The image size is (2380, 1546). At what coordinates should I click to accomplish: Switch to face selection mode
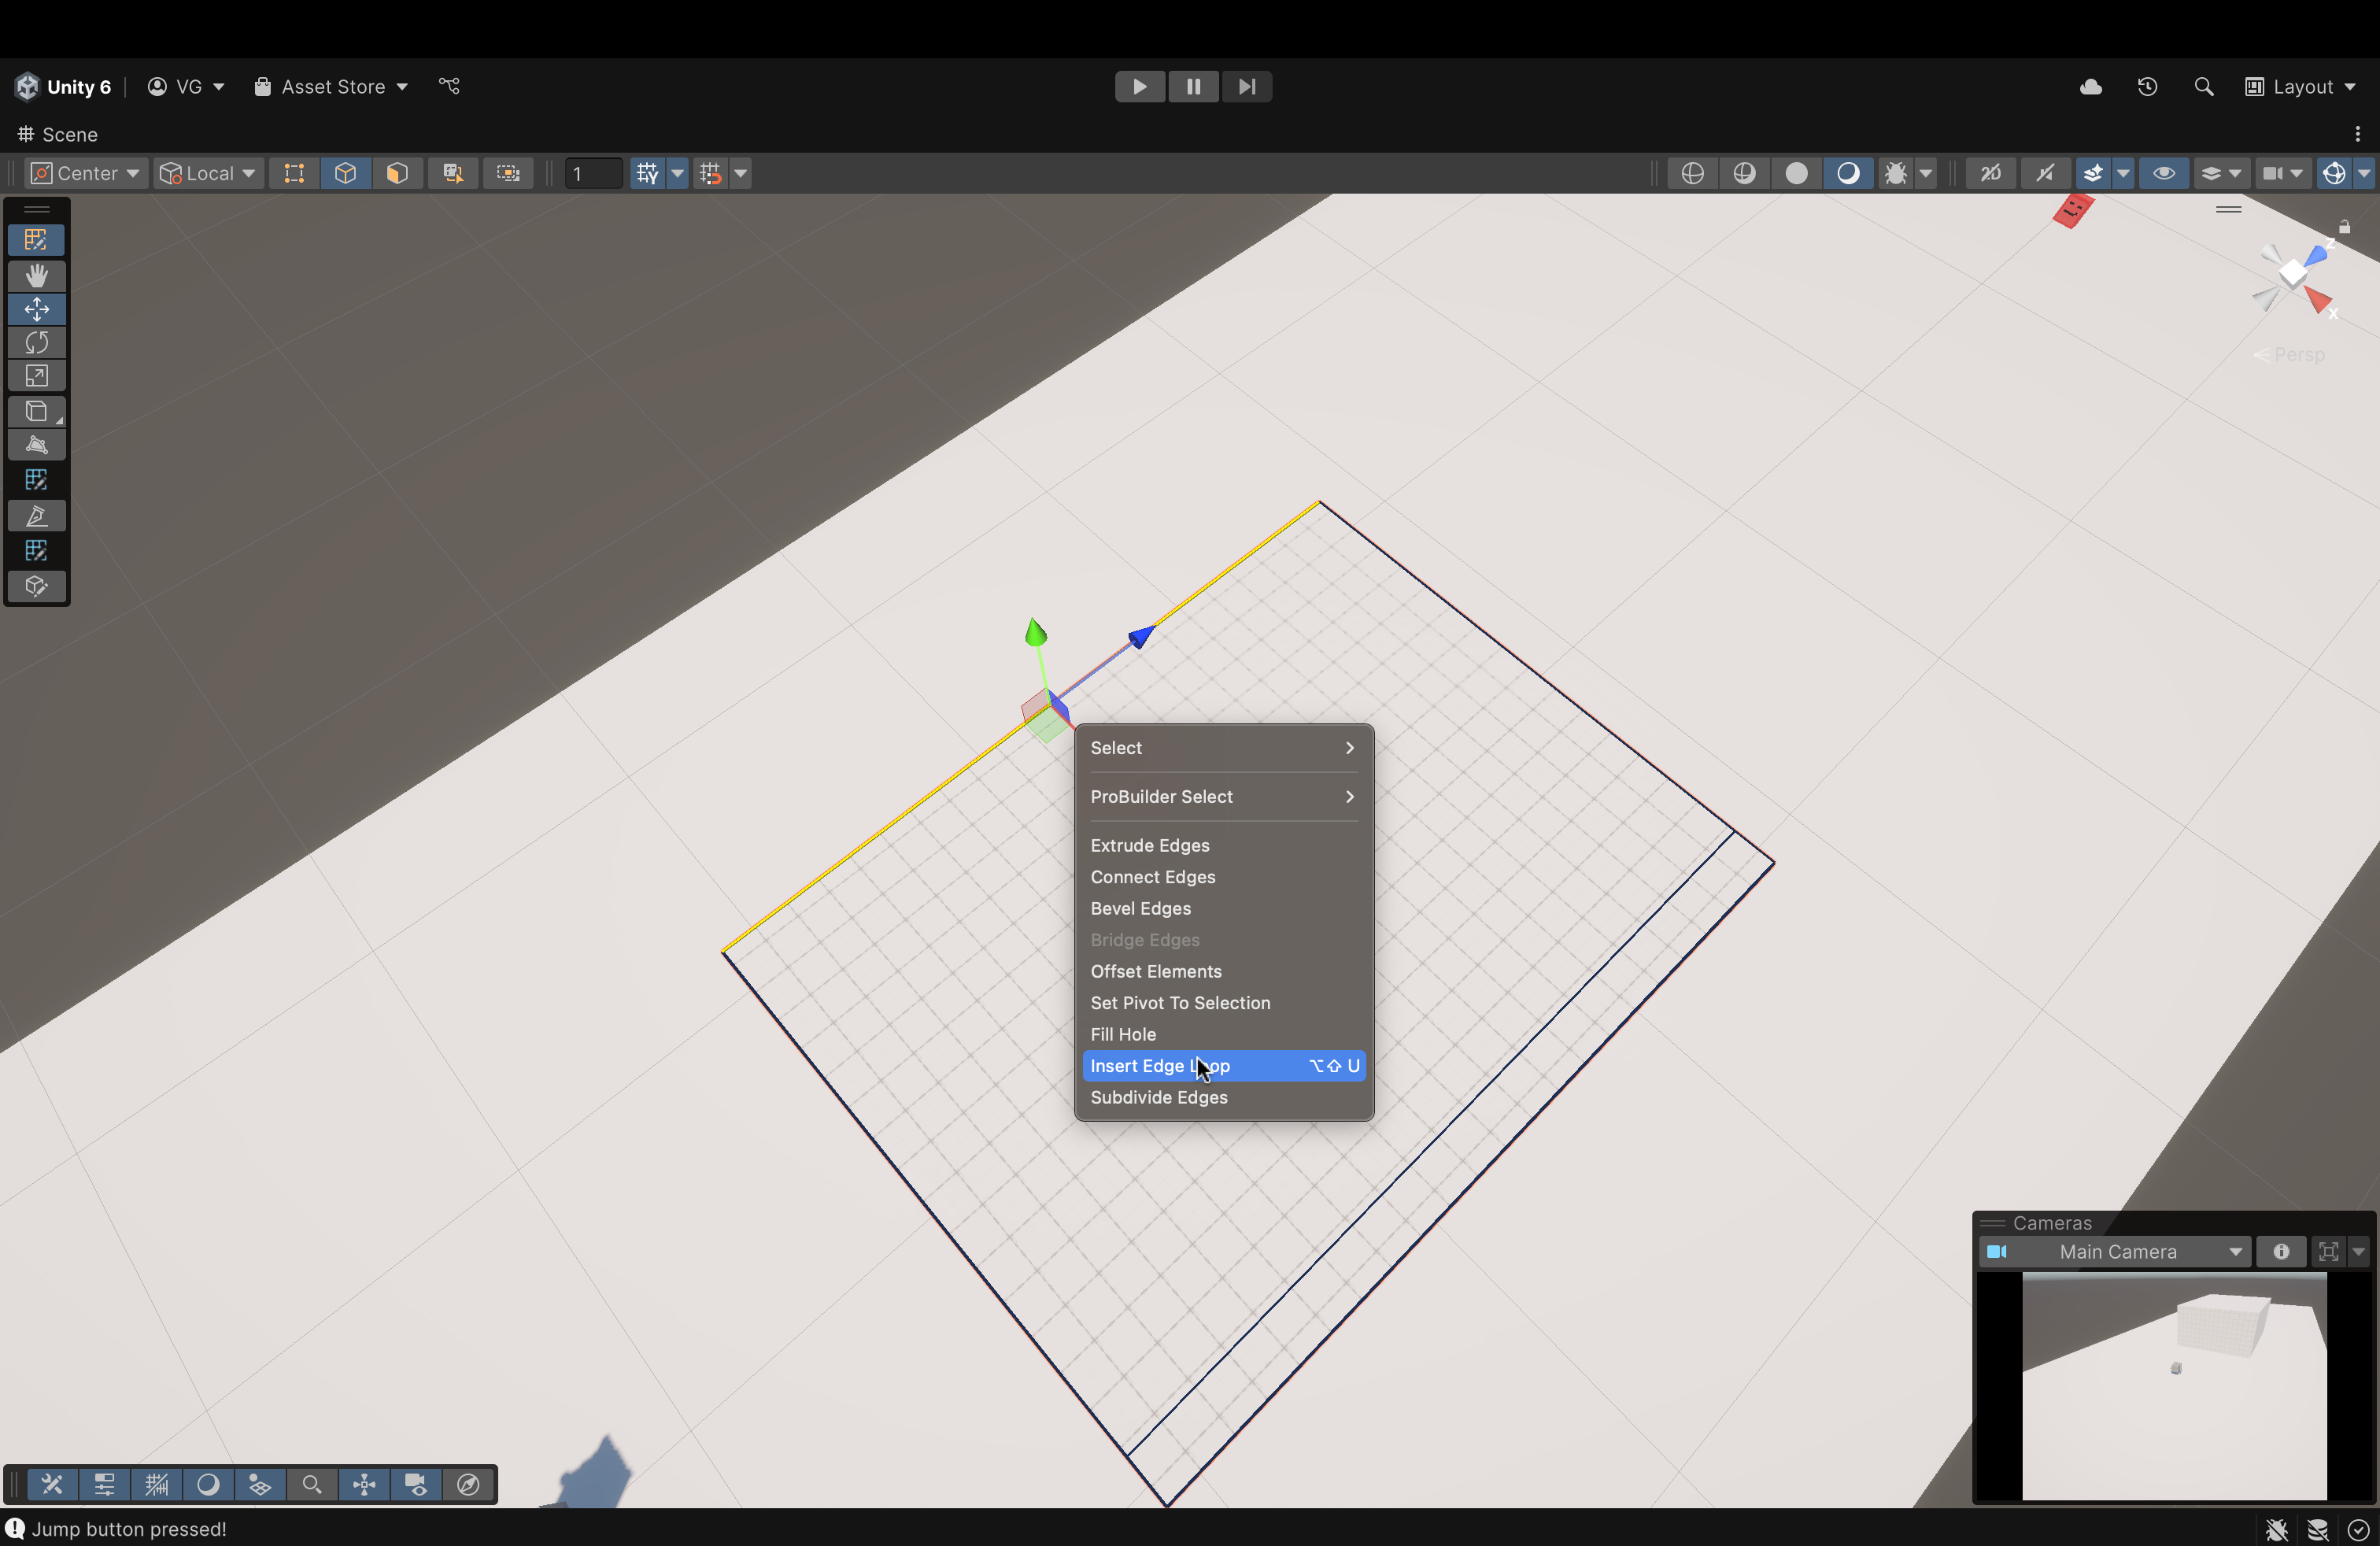point(398,173)
